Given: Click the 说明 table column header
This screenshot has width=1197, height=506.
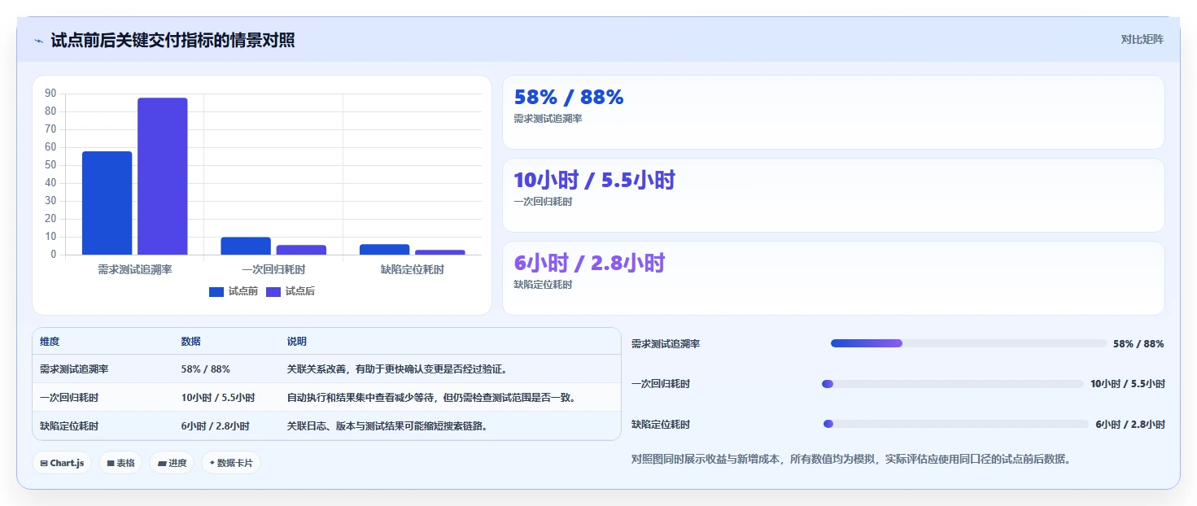Looking at the screenshot, I should pyautogui.click(x=297, y=342).
